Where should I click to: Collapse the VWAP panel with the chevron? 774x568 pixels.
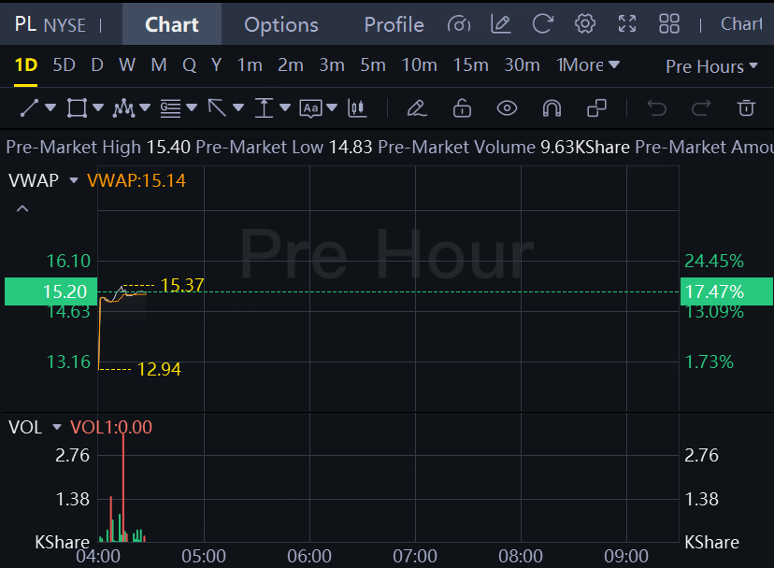[x=22, y=208]
